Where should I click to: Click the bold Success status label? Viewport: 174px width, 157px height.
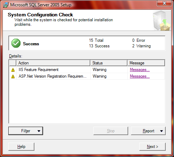tap(31, 44)
